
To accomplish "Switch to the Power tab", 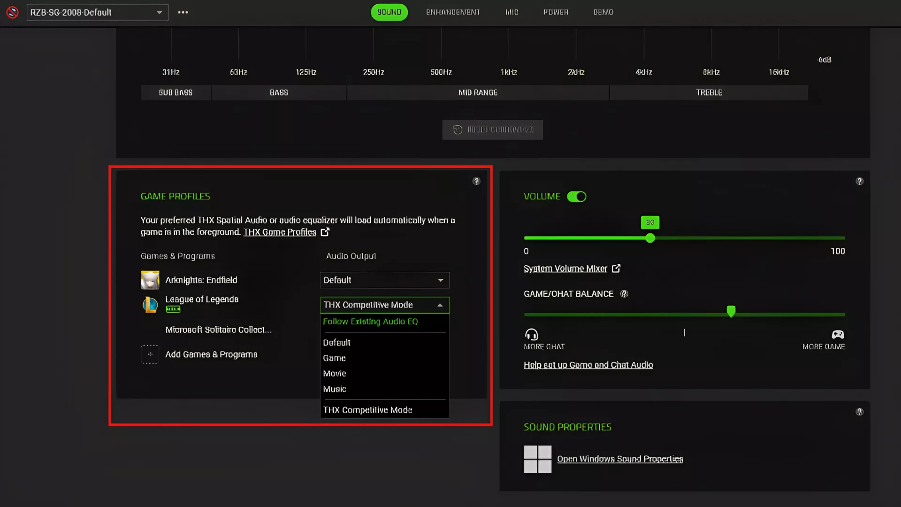I will click(556, 12).
